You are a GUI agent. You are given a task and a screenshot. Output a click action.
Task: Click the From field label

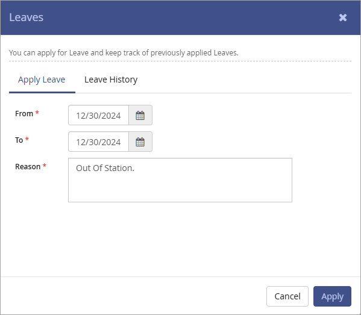tap(24, 114)
